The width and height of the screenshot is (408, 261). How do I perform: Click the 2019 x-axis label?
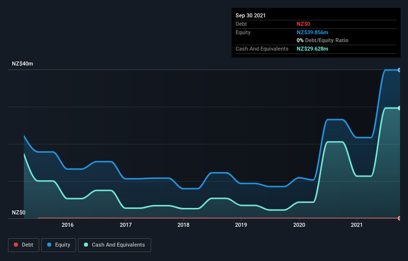(241, 225)
